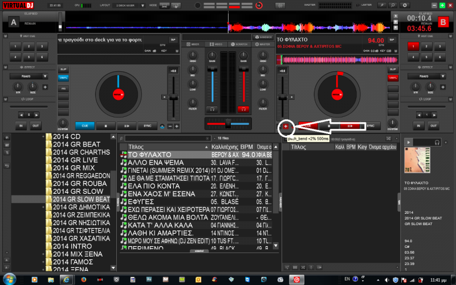Click deck A loop IN button
The width and height of the screenshot is (456, 285).
(x=21, y=126)
